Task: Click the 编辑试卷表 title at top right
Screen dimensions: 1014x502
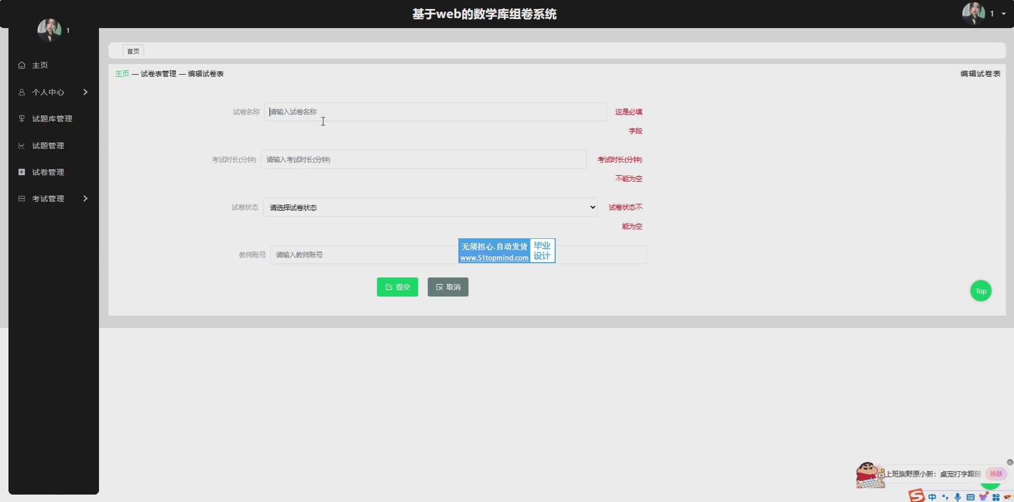Action: pos(980,74)
